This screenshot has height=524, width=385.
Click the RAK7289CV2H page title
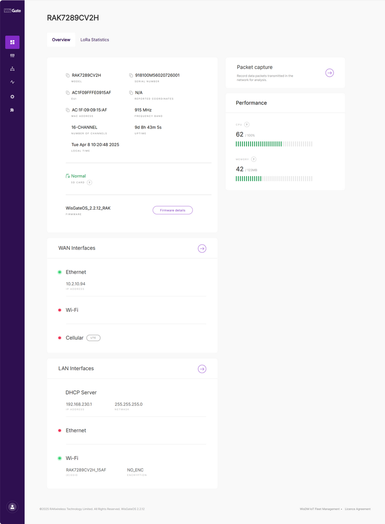pyautogui.click(x=73, y=18)
